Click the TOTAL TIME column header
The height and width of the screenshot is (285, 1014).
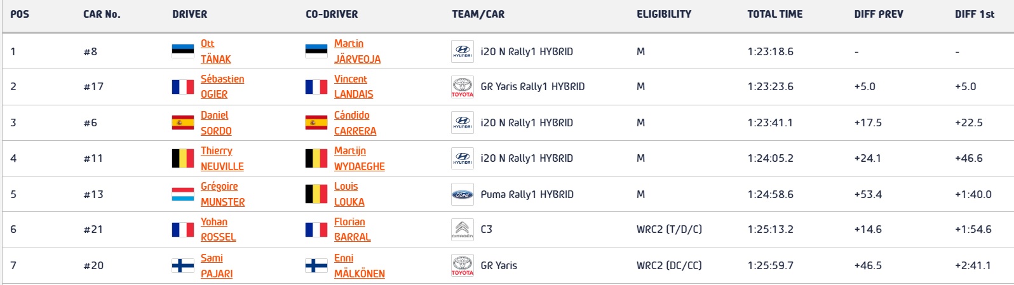[774, 14]
